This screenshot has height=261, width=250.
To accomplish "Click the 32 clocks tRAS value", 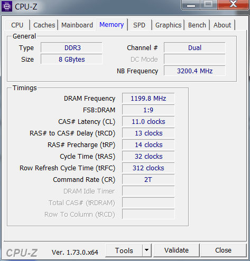I will (149, 157).
